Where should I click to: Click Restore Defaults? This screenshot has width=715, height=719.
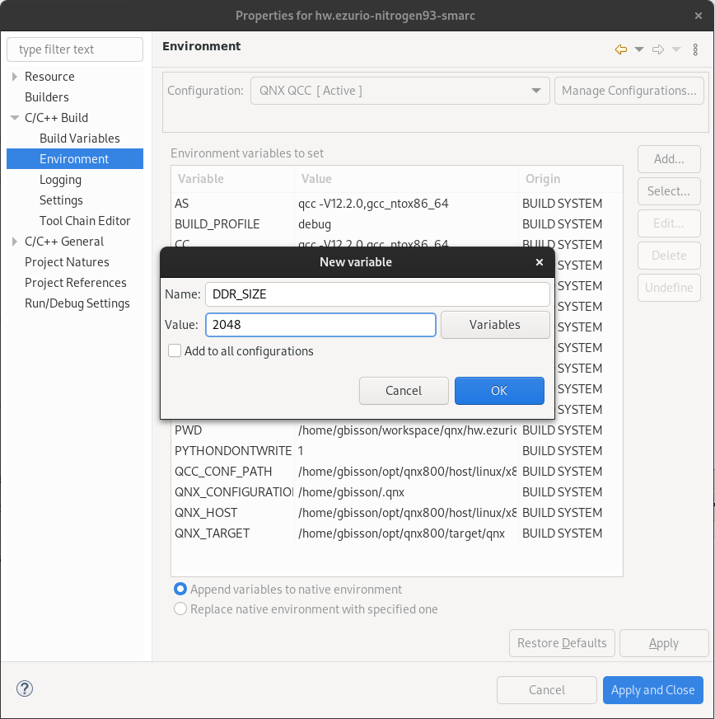pos(562,642)
